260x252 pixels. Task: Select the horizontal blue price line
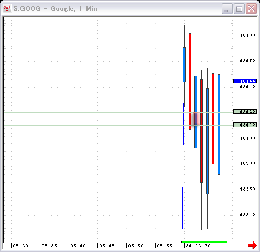201,82
